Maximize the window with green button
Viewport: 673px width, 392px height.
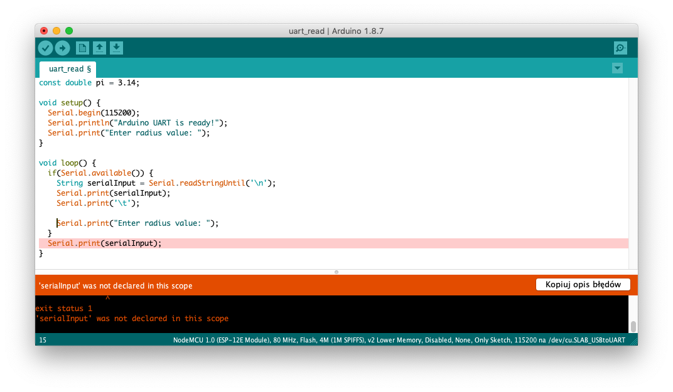69,31
